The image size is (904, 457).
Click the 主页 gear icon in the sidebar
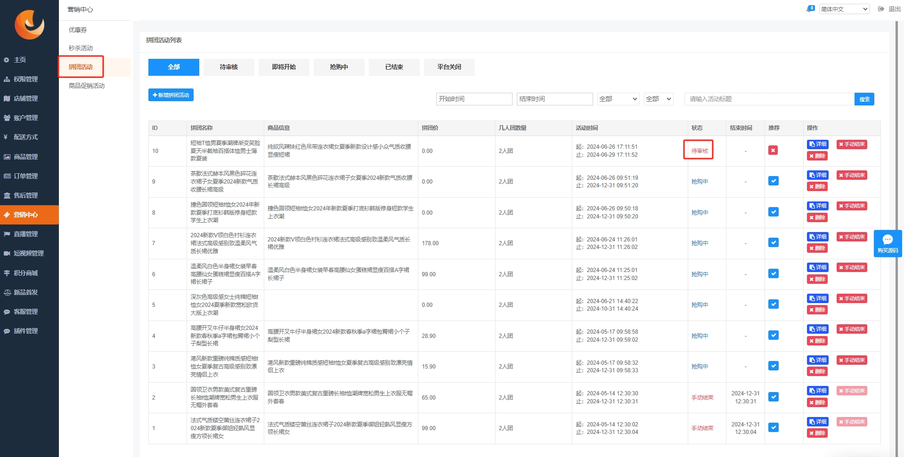(7, 60)
